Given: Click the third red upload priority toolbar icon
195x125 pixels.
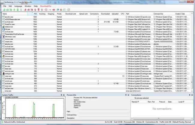Looking at the screenshot, I should coord(32,10).
